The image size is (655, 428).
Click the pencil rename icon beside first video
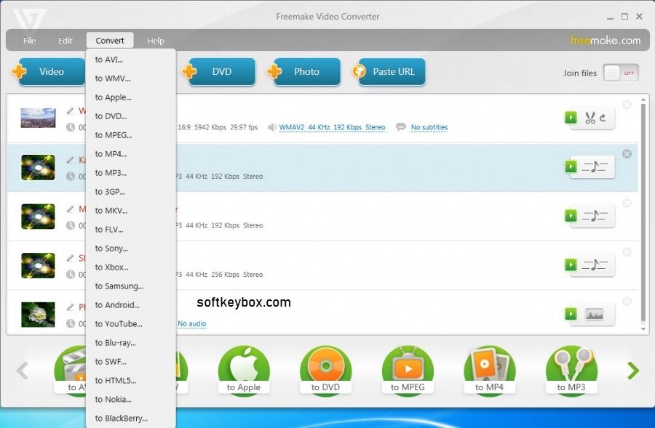pos(71,110)
